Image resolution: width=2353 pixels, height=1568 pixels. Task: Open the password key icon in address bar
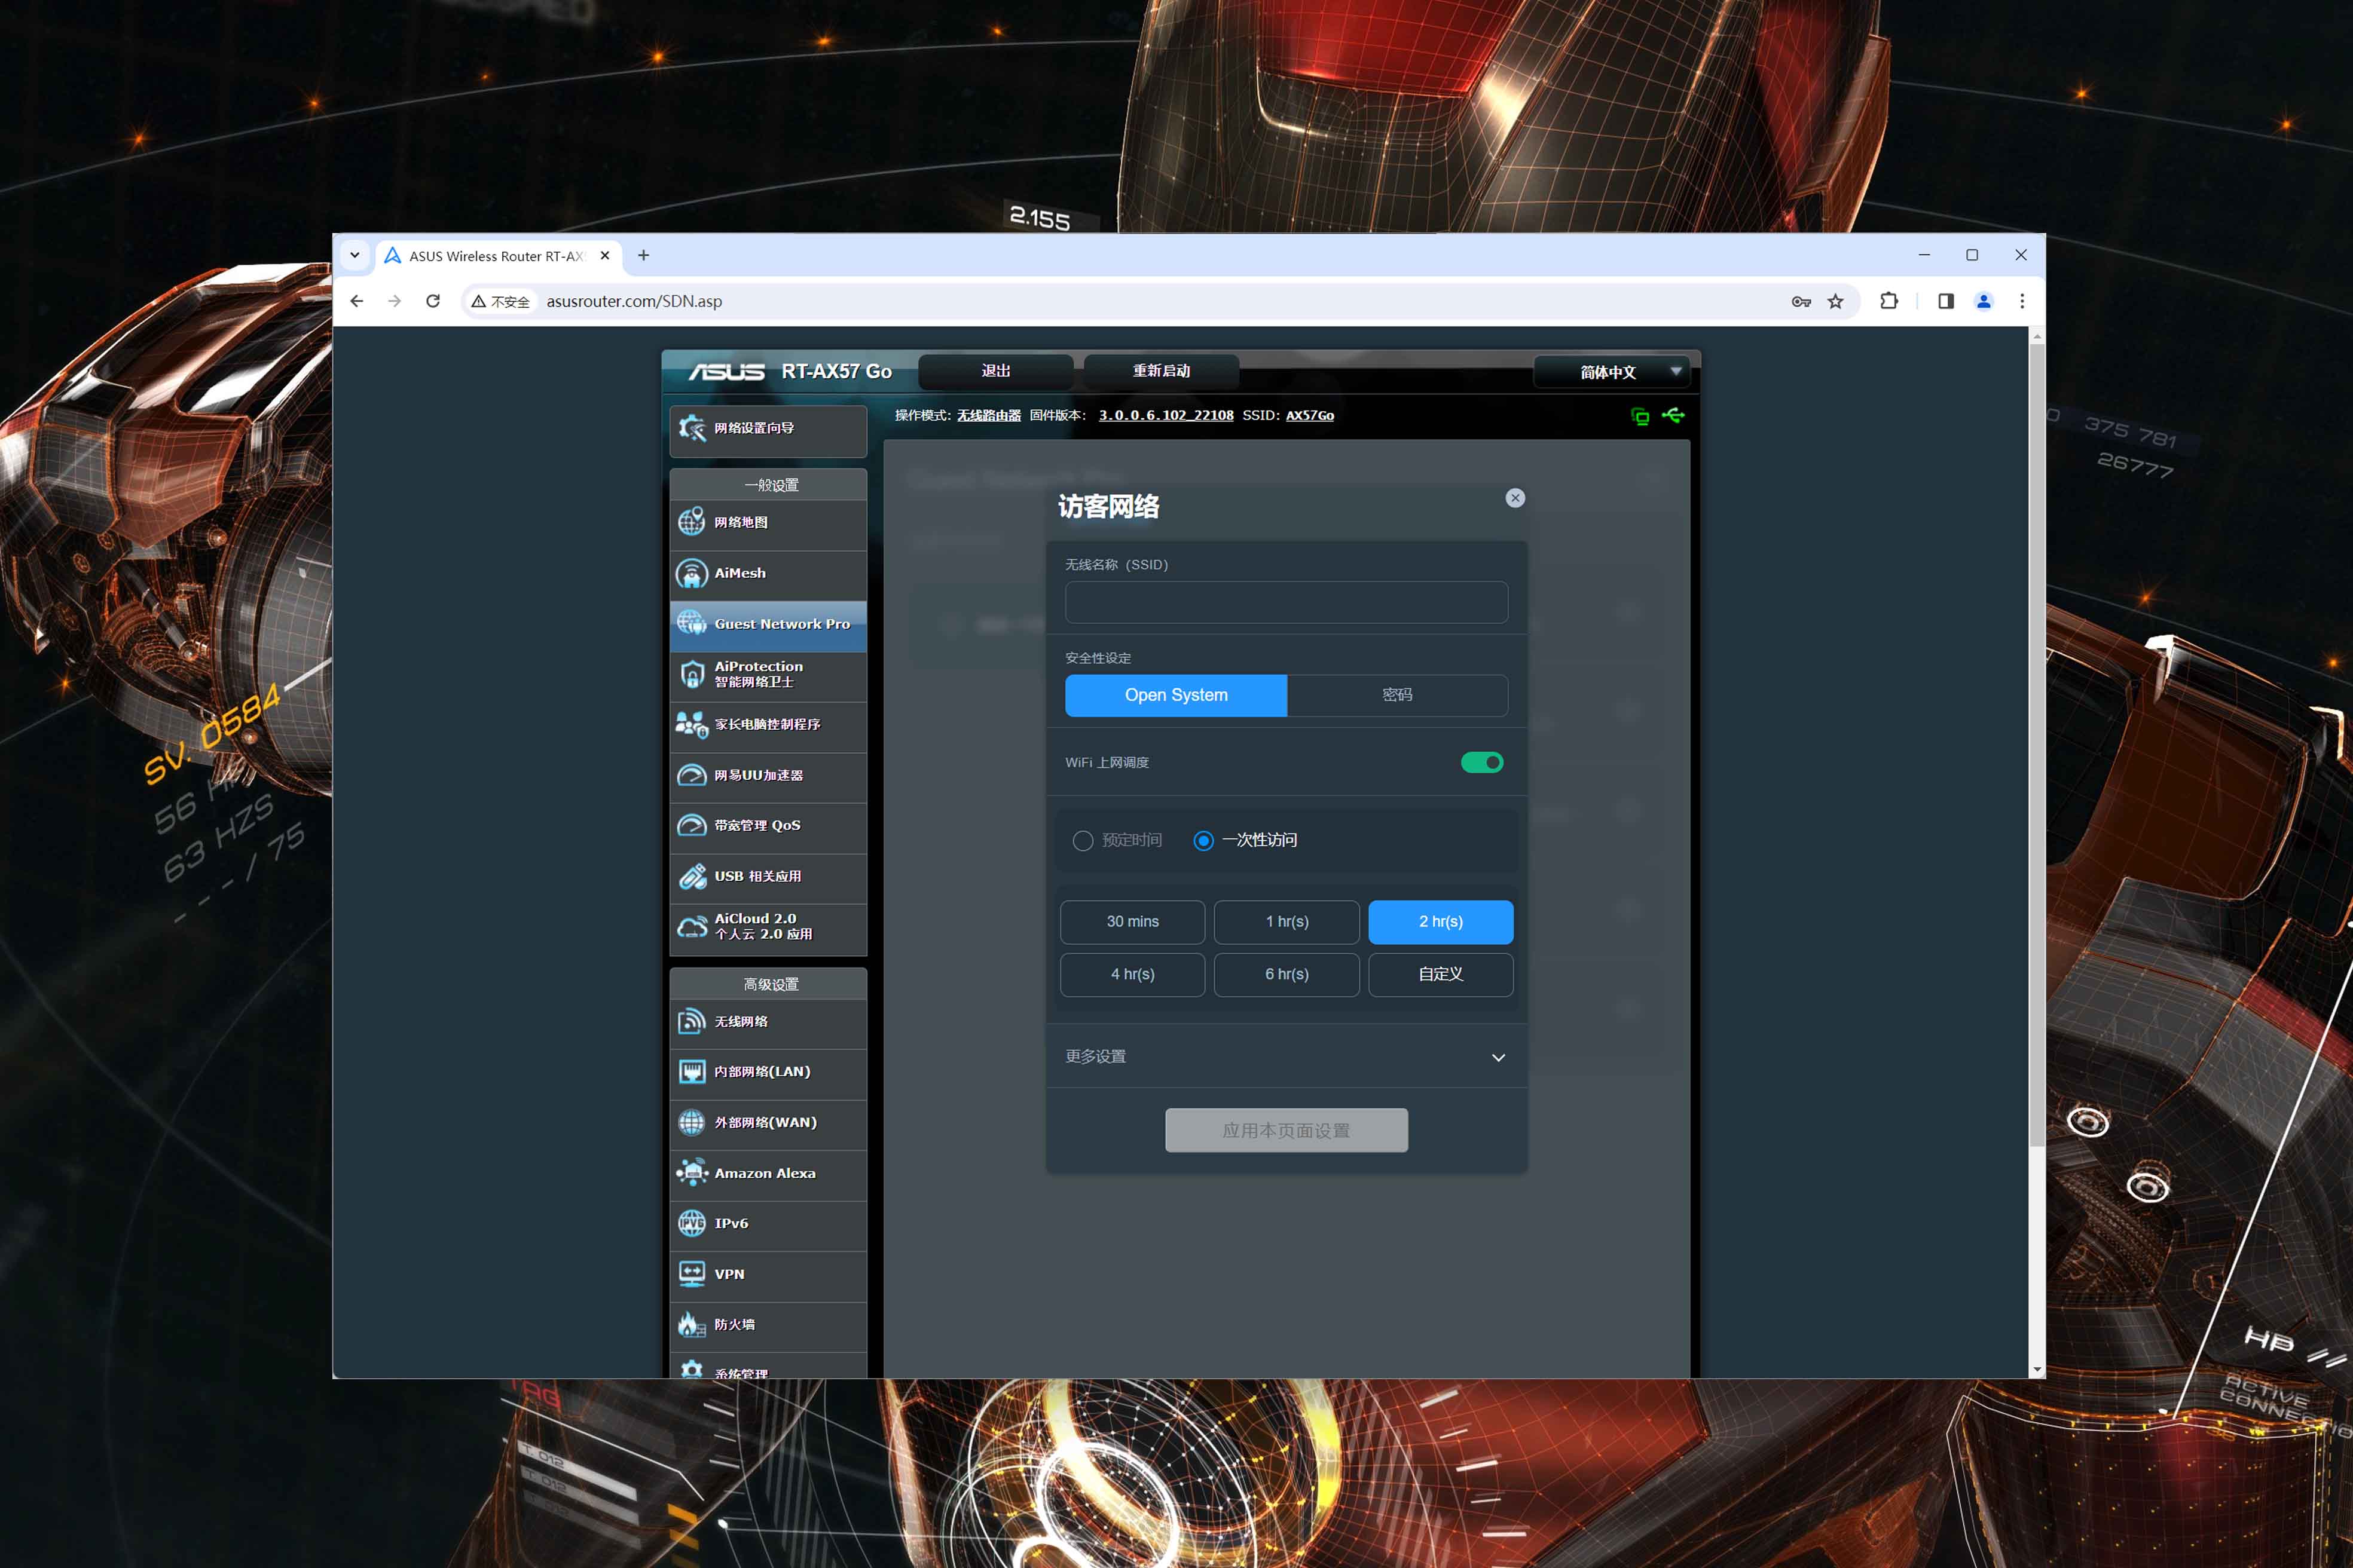(1801, 301)
